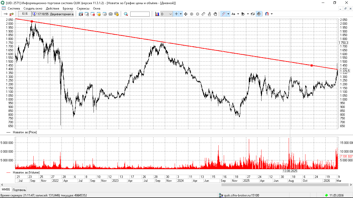Expand the Aa text tool dropdown arrow
Image resolution: width=353 pixels, height=198 pixels.
(x=238, y=14)
